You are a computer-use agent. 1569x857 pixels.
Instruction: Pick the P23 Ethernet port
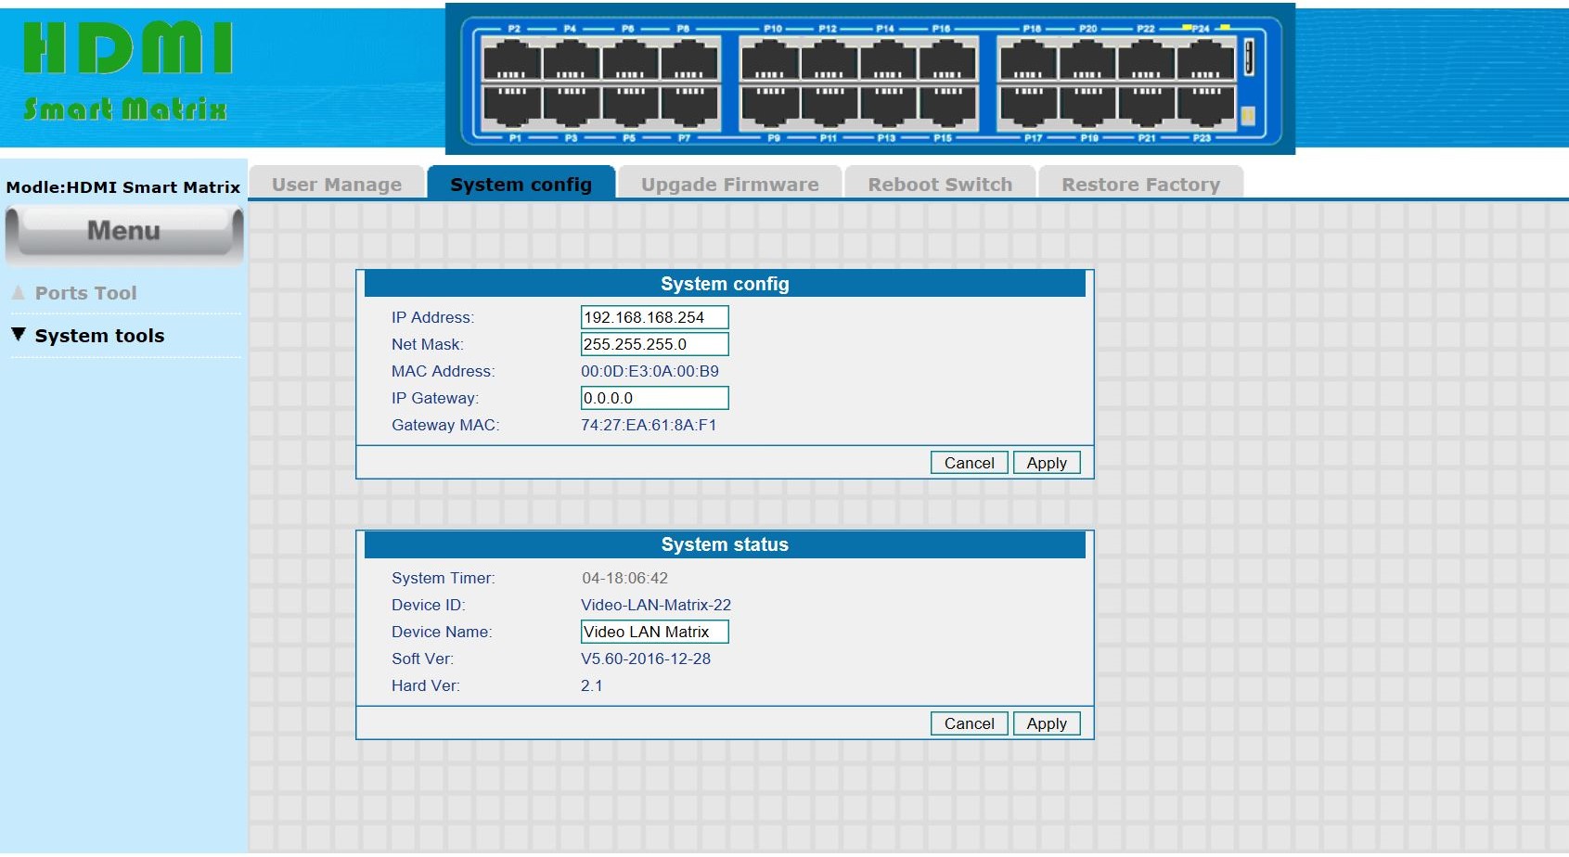[1206, 105]
